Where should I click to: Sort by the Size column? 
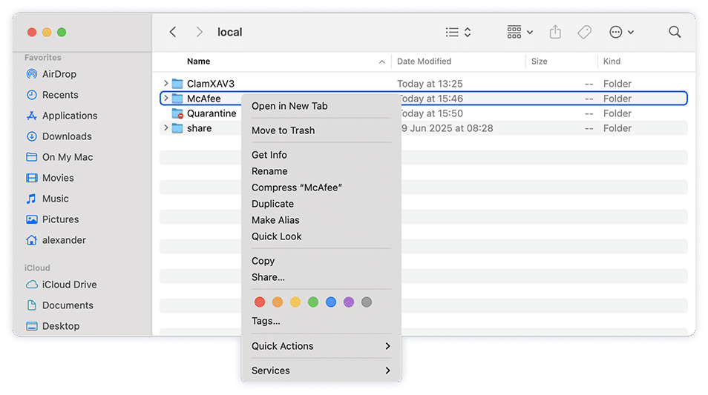point(539,62)
